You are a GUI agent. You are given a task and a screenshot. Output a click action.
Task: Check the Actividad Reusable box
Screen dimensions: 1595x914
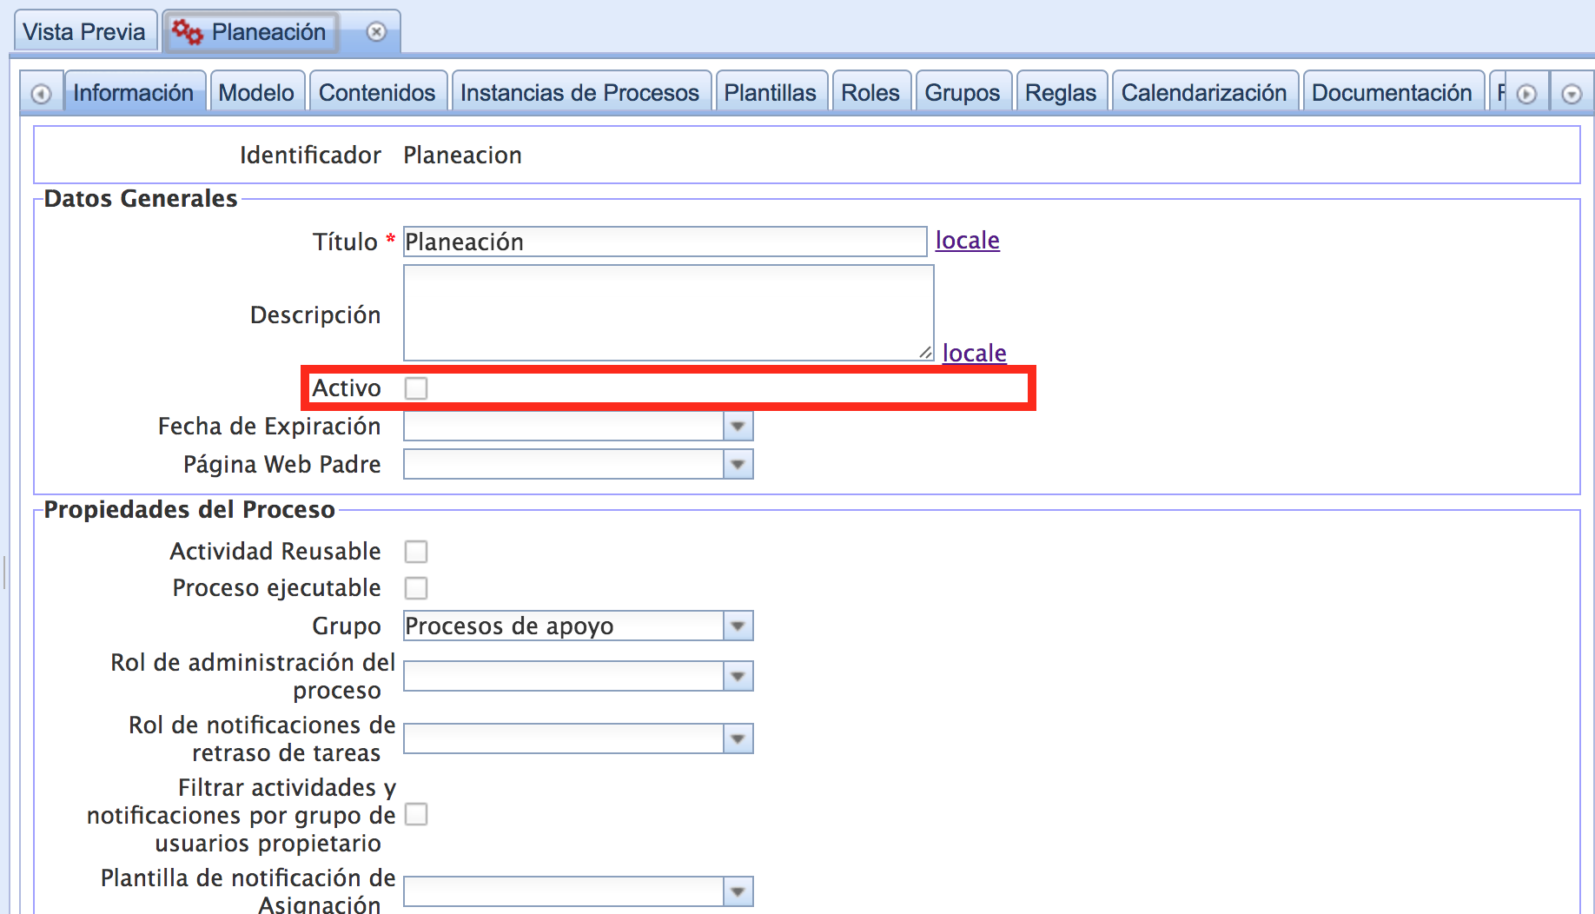pos(416,552)
